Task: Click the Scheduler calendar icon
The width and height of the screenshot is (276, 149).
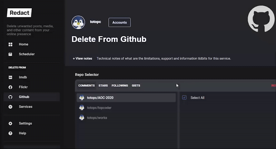Action: tap(10, 54)
